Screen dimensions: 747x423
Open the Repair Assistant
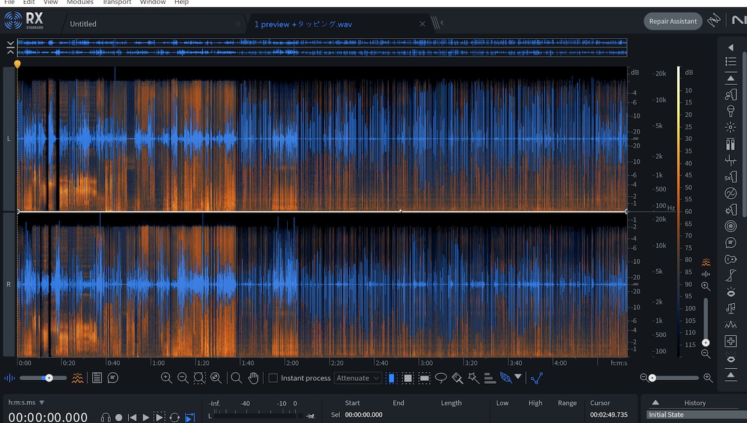(673, 21)
